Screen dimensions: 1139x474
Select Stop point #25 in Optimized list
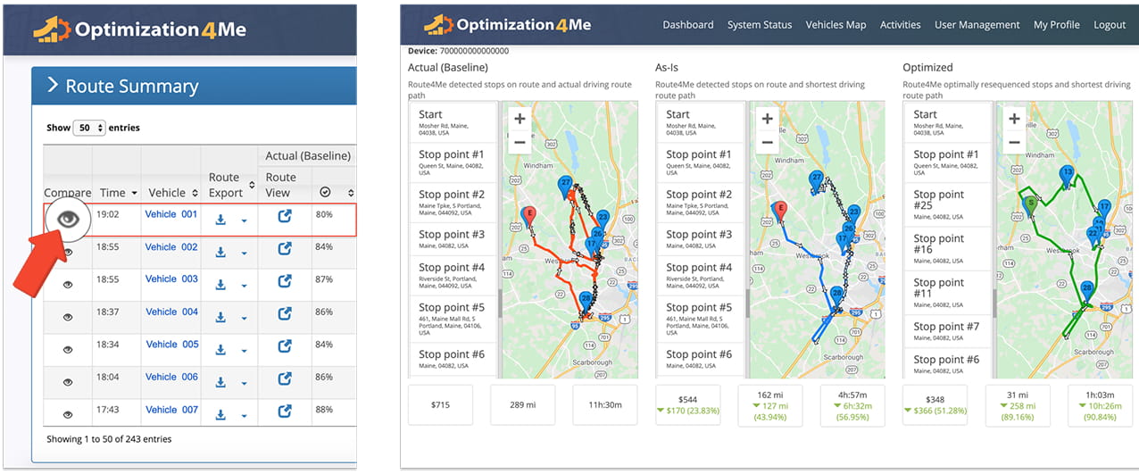[x=947, y=205]
